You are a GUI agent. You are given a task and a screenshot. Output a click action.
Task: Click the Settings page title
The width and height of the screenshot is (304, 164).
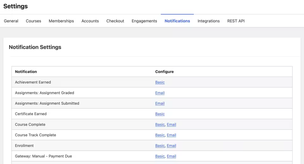[16, 6]
